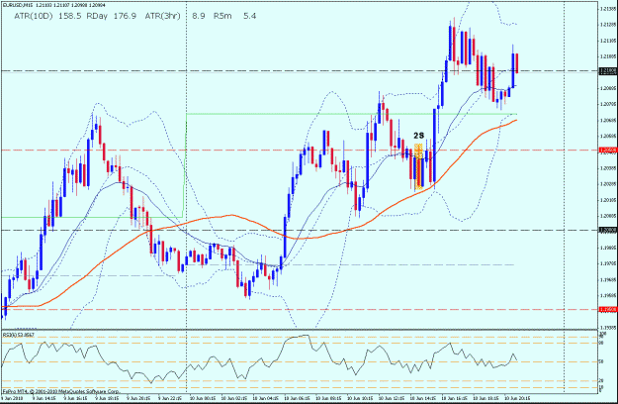Viewport: 618px width, 404px height.
Task: Click the 10 Jun 12:15 time label
Action: [x=392, y=398]
